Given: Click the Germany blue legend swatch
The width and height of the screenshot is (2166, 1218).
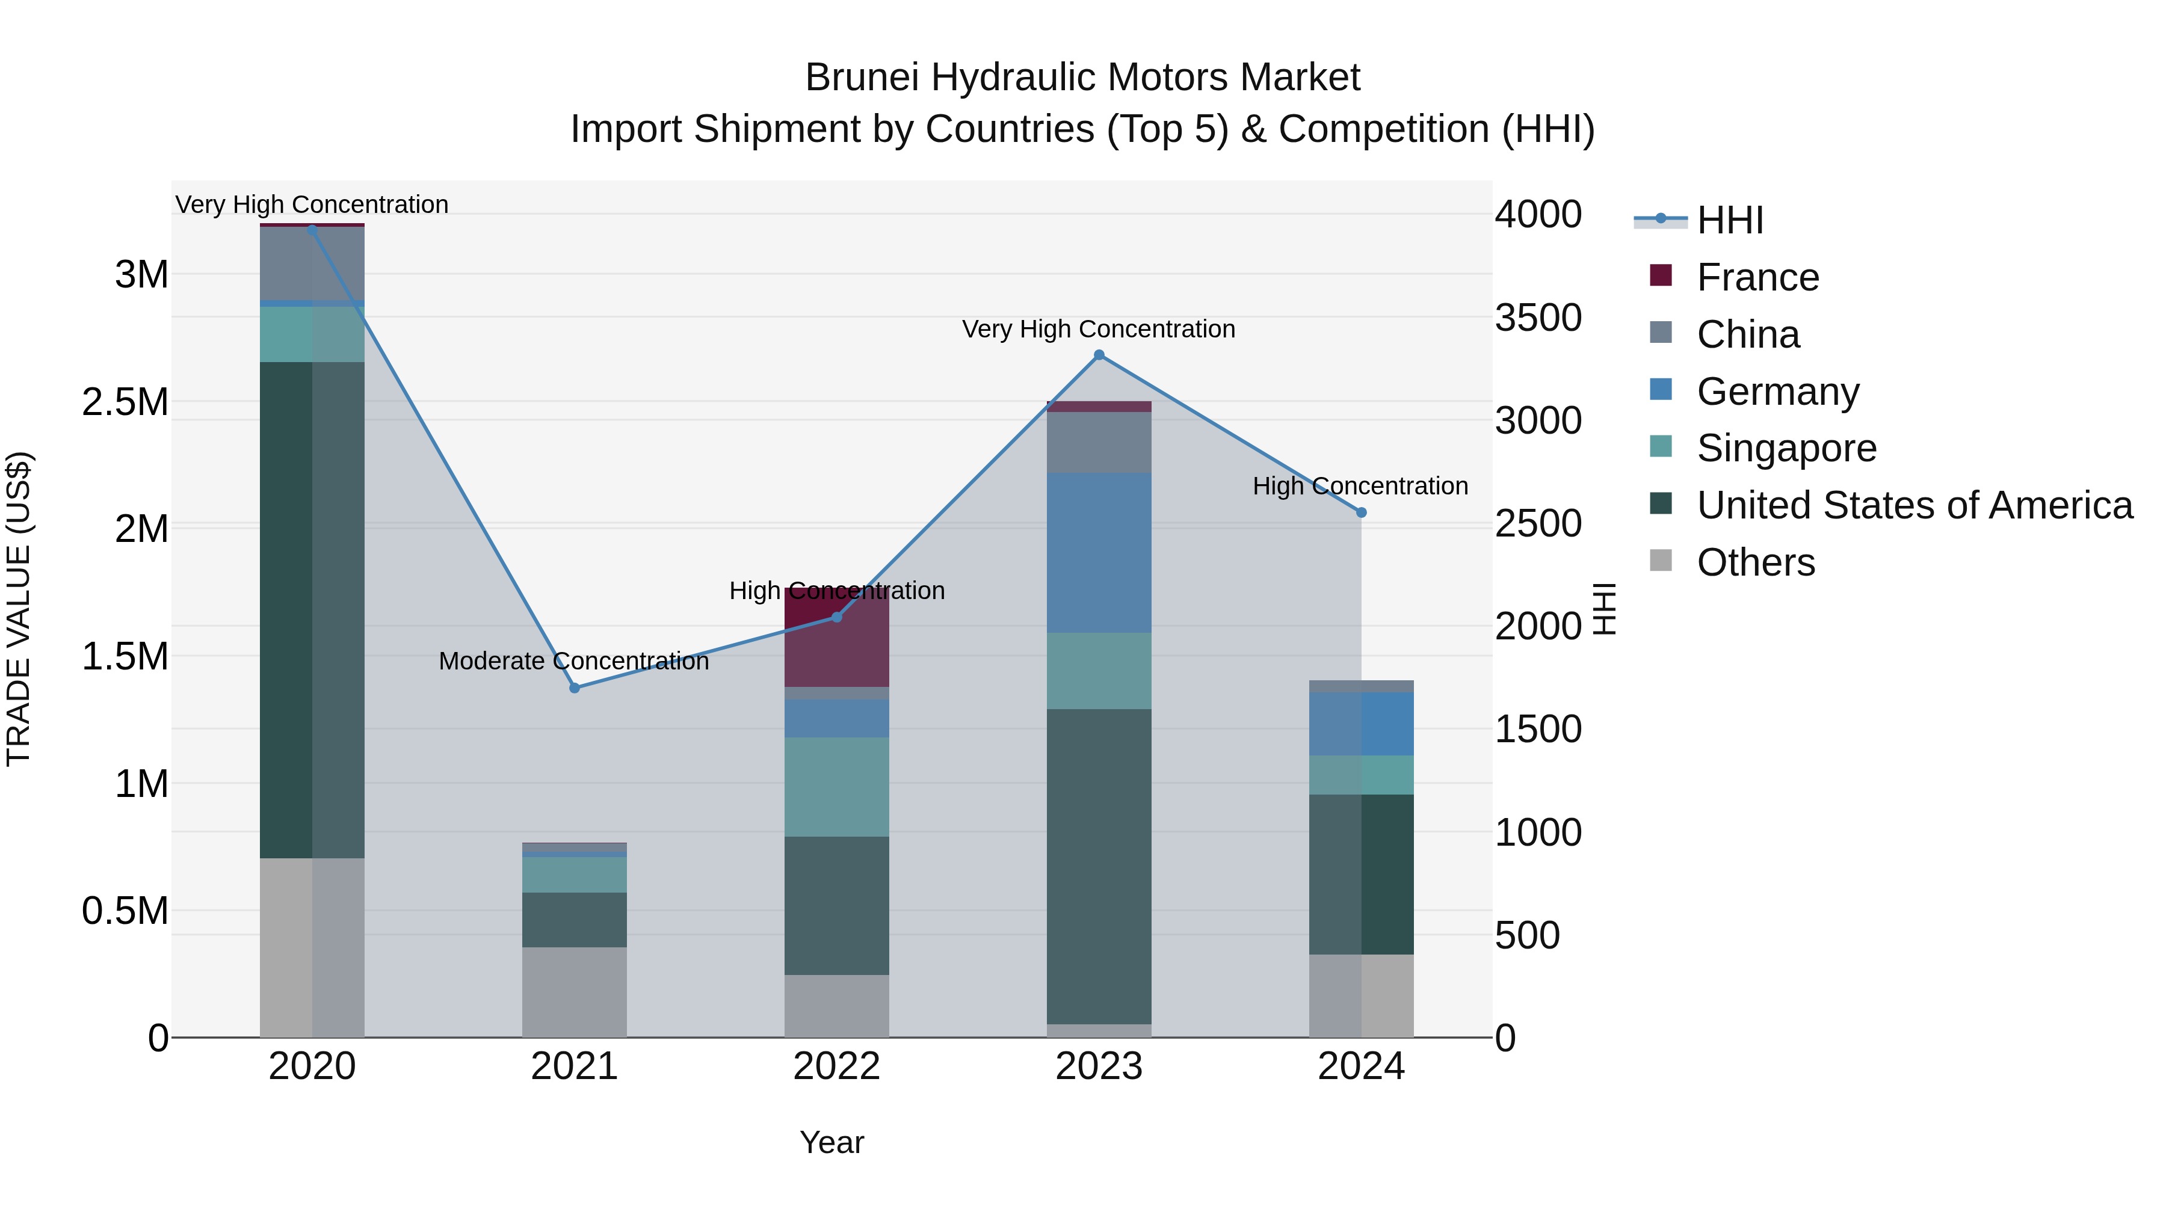Looking at the screenshot, I should tap(1661, 389).
